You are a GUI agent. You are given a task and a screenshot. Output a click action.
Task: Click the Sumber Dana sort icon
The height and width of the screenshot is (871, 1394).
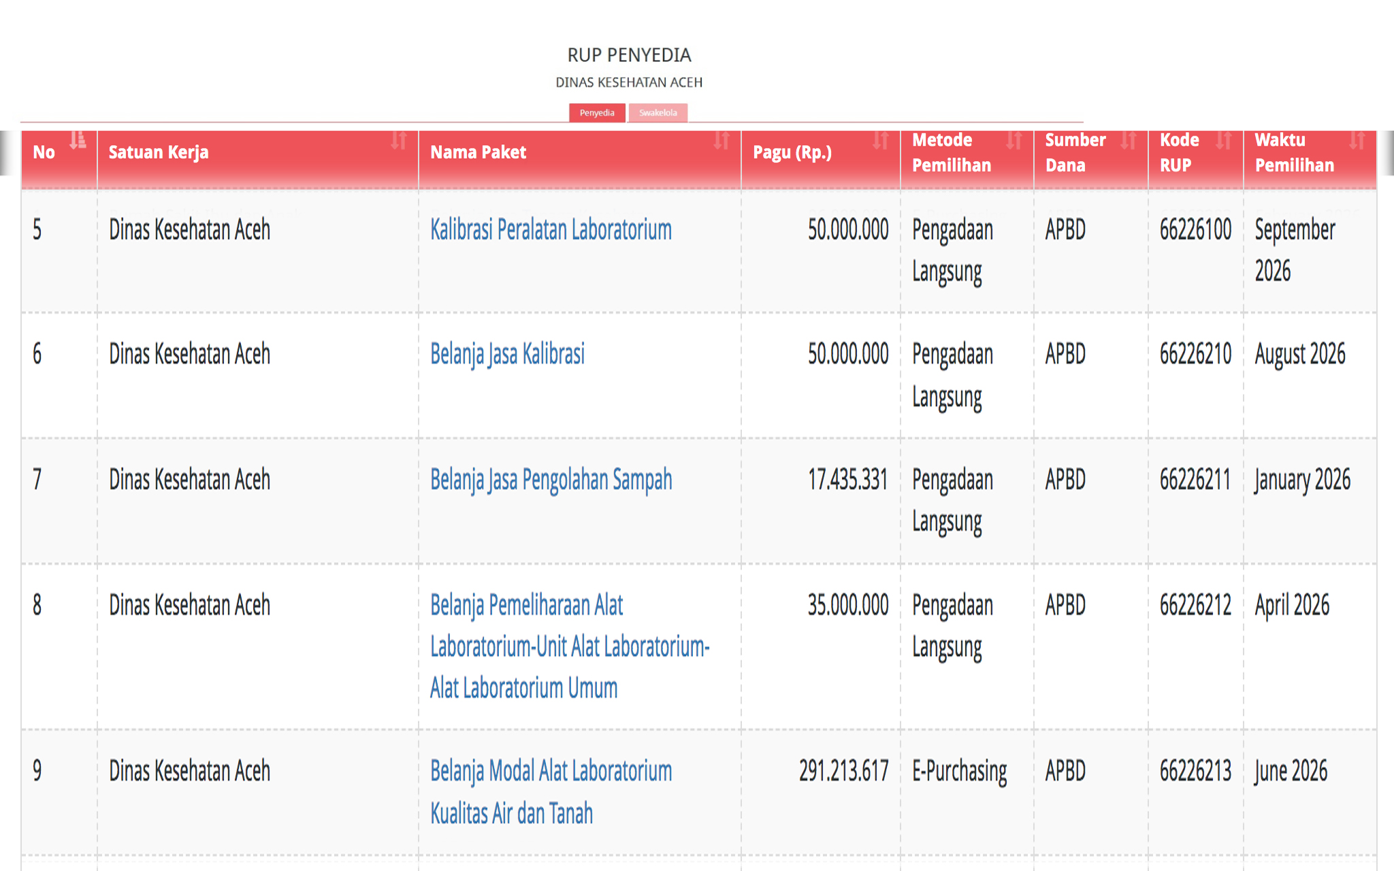[x=1129, y=140]
